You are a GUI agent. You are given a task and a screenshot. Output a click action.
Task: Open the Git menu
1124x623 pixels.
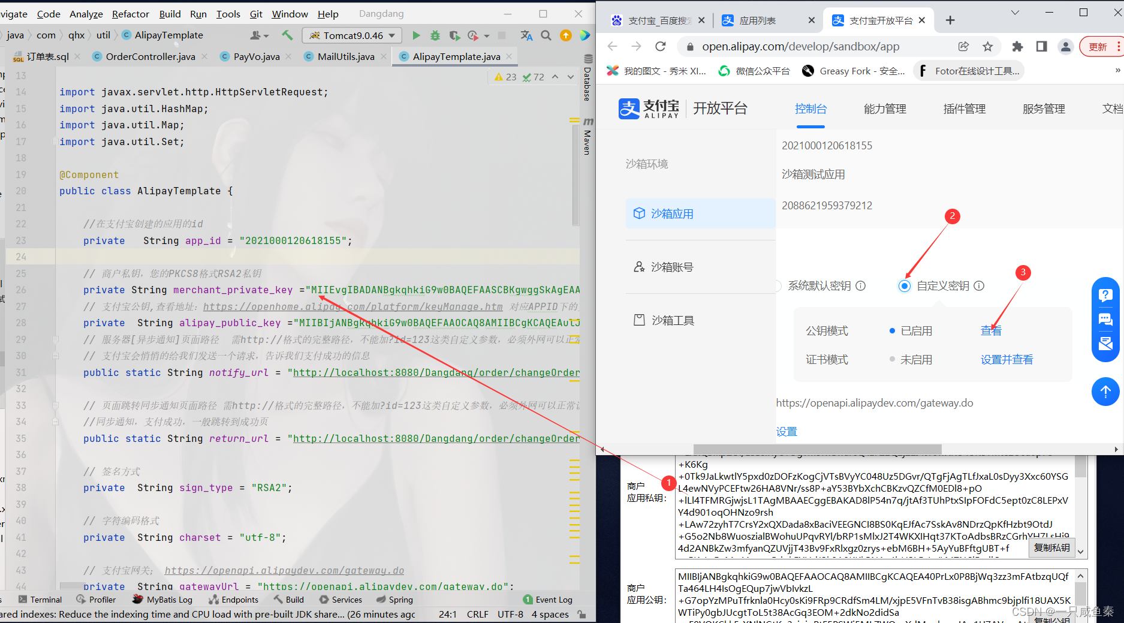[256, 14]
